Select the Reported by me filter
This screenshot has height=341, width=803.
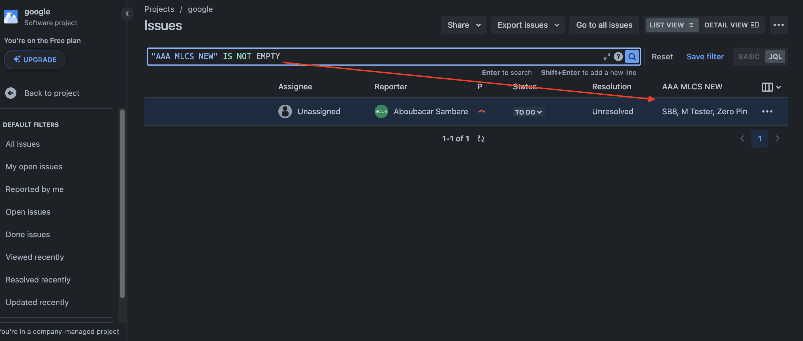click(35, 189)
